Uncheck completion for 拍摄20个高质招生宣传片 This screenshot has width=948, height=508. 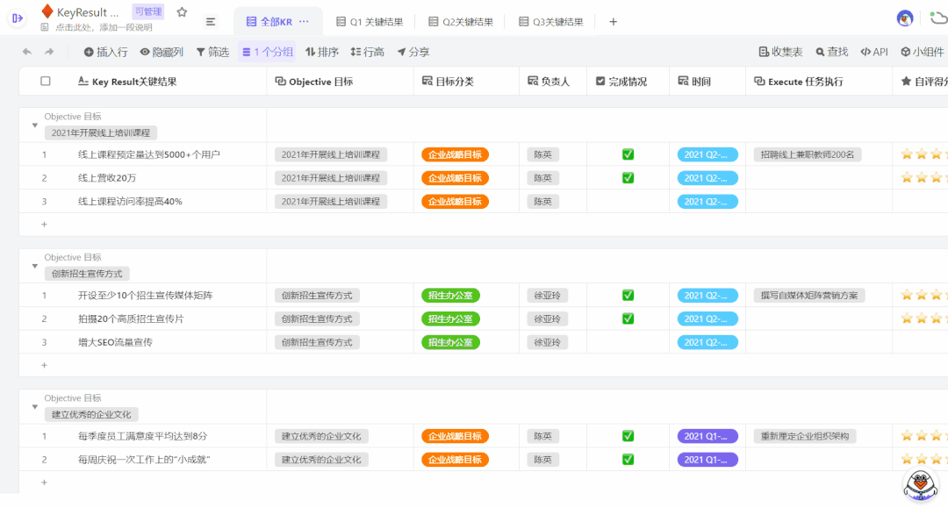pyautogui.click(x=628, y=319)
